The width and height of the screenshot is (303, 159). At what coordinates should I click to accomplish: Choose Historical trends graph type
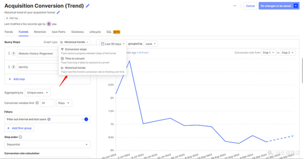pos(93,70)
